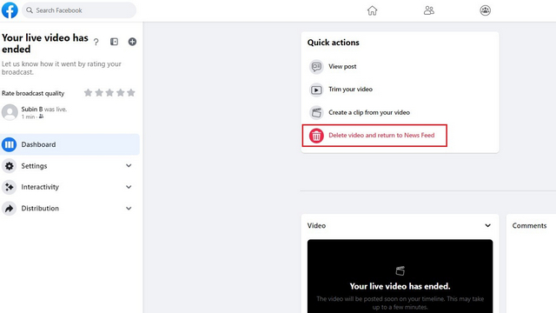Click the clapperboard icon in video preview
This screenshot has width=556, height=313.
(x=400, y=271)
